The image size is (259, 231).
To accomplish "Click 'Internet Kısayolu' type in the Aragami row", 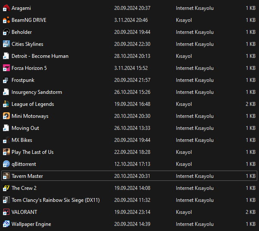I will [195, 8].
